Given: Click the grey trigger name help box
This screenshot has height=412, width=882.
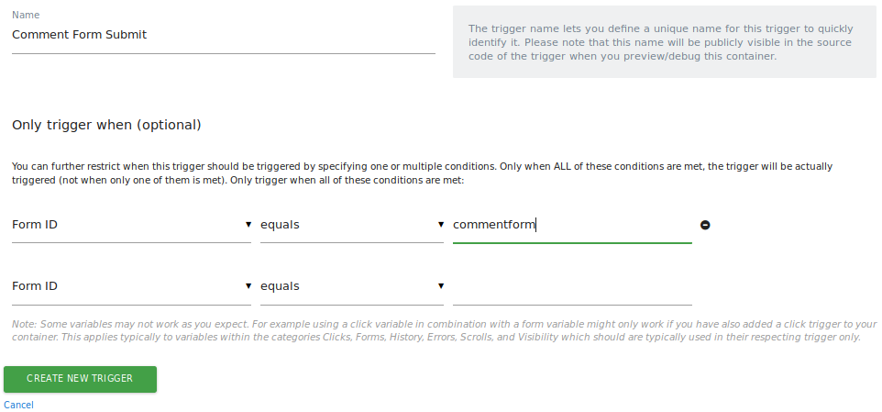Looking at the screenshot, I should 660,42.
